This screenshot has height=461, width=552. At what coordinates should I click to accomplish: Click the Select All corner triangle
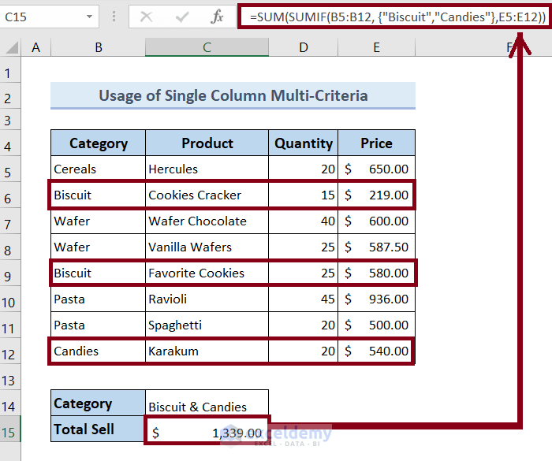[12, 47]
